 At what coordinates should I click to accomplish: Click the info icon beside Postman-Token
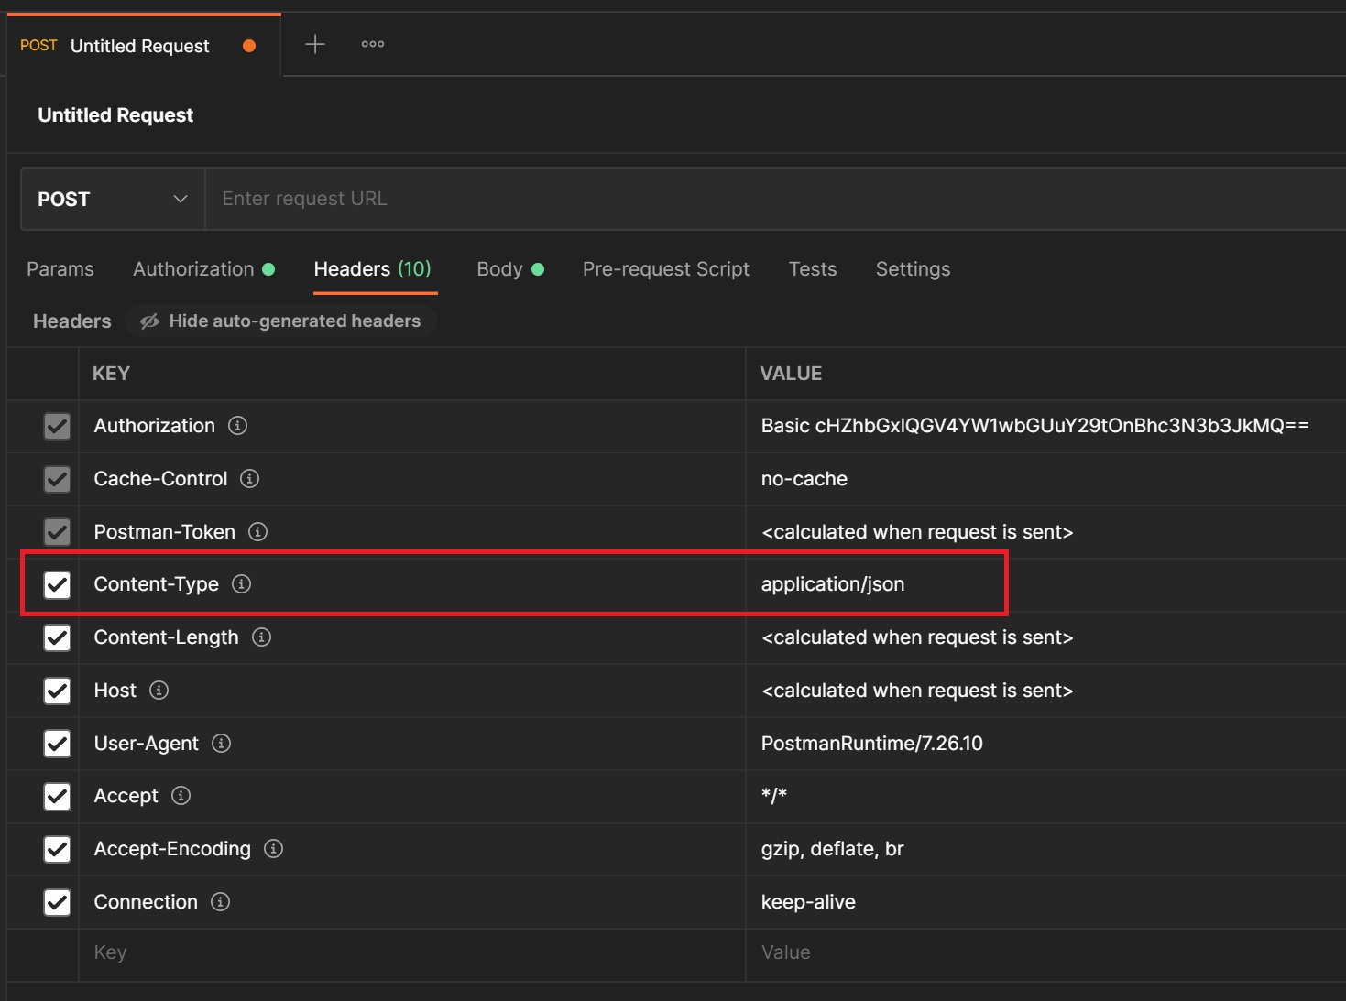[257, 532]
